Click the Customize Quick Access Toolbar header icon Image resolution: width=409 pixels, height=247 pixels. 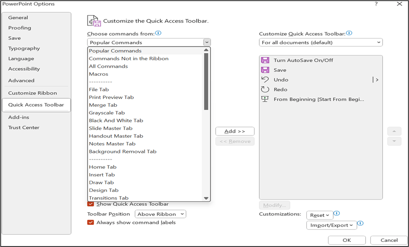tap(94, 21)
